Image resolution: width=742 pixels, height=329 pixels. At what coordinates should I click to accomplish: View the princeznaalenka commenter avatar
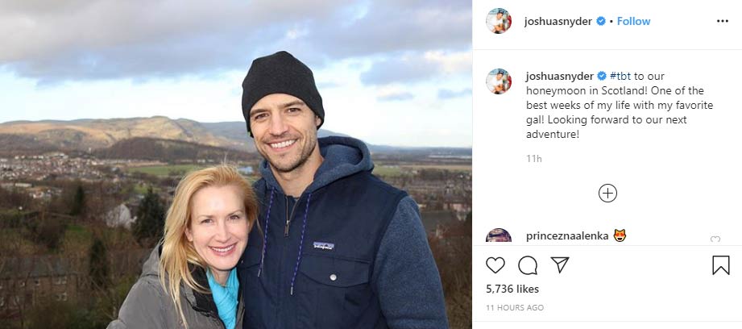[499, 236]
